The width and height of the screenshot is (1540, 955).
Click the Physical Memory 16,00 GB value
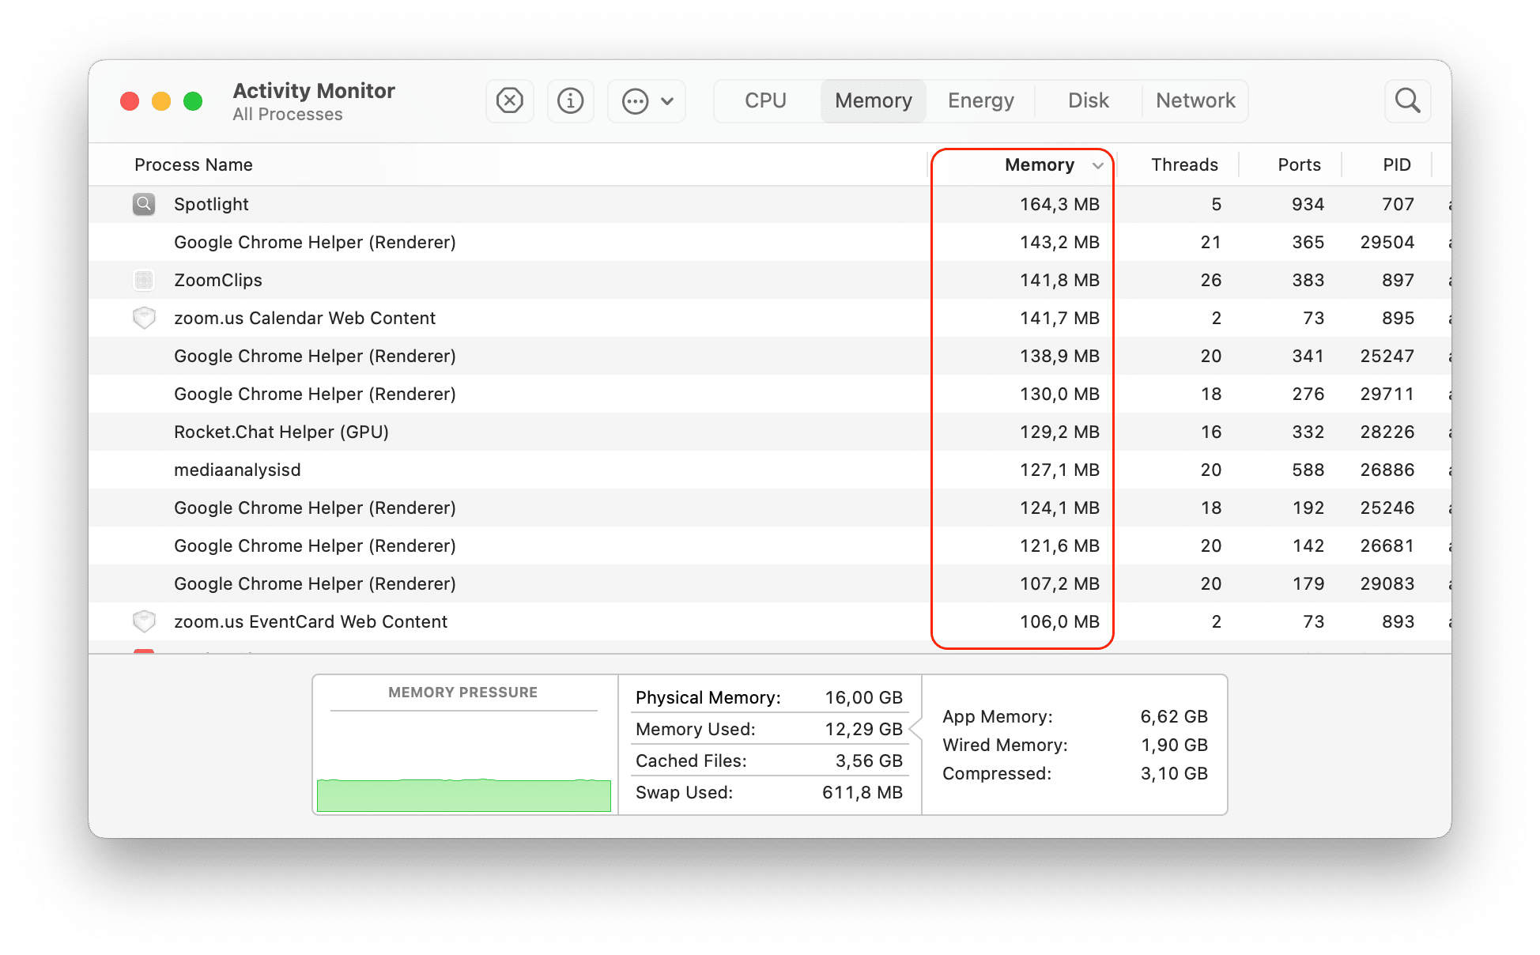(863, 697)
